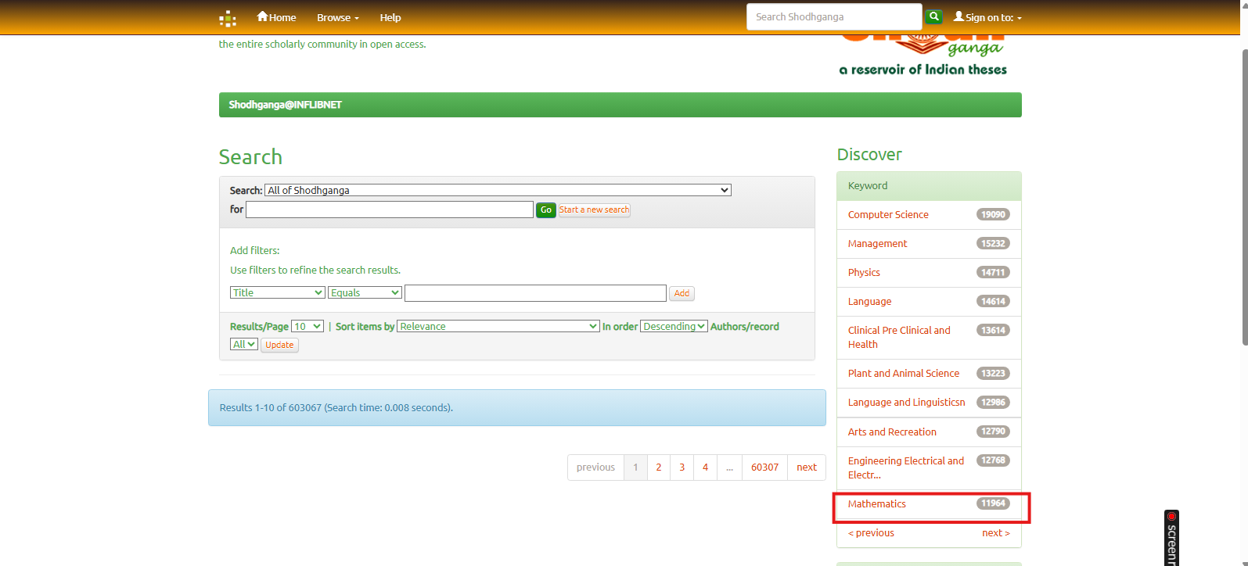Open the Browse menu
Viewport: 1248px width, 566px height.
(337, 17)
